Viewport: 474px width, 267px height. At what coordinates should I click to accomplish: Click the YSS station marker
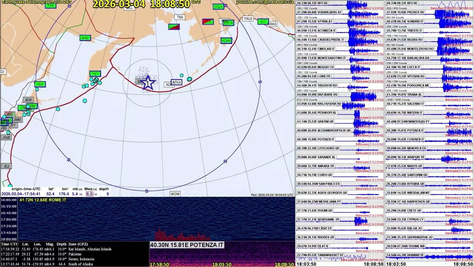click(40, 85)
